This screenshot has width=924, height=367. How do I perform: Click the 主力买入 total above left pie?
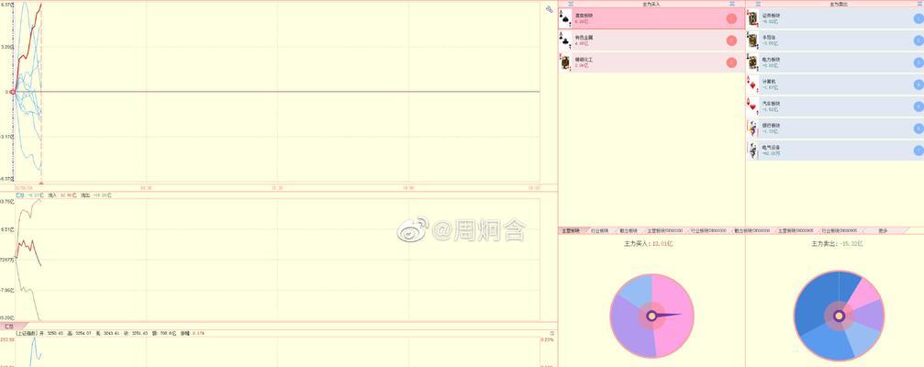(648, 243)
